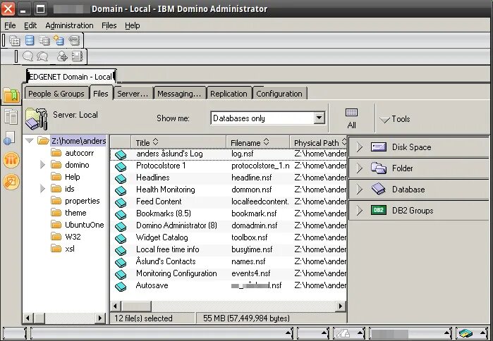493x341 pixels.
Task: Click the double chat bubbles toolbar icon
Action: pyautogui.click(x=42, y=56)
